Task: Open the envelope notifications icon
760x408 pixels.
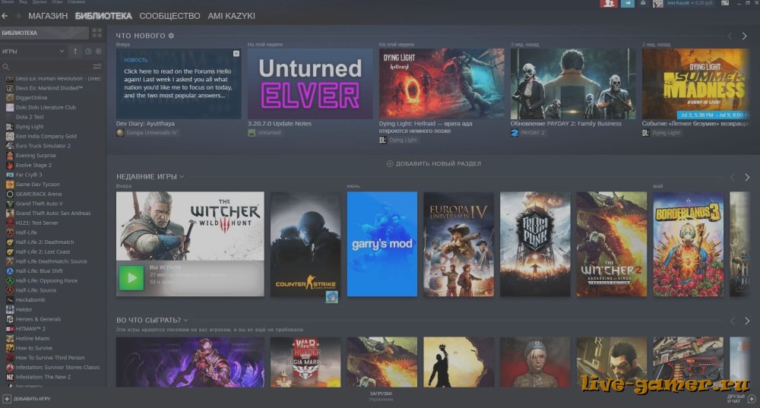Action: tap(644, 4)
